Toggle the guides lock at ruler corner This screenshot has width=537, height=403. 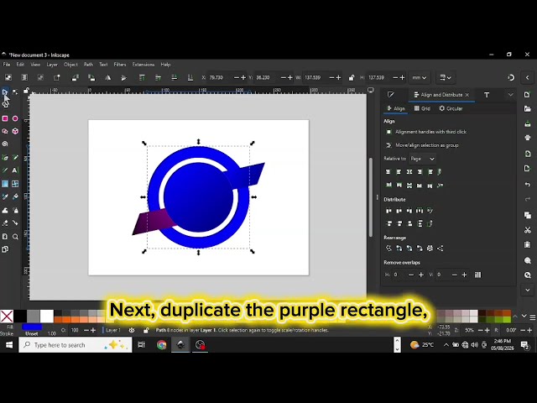[x=26, y=90]
